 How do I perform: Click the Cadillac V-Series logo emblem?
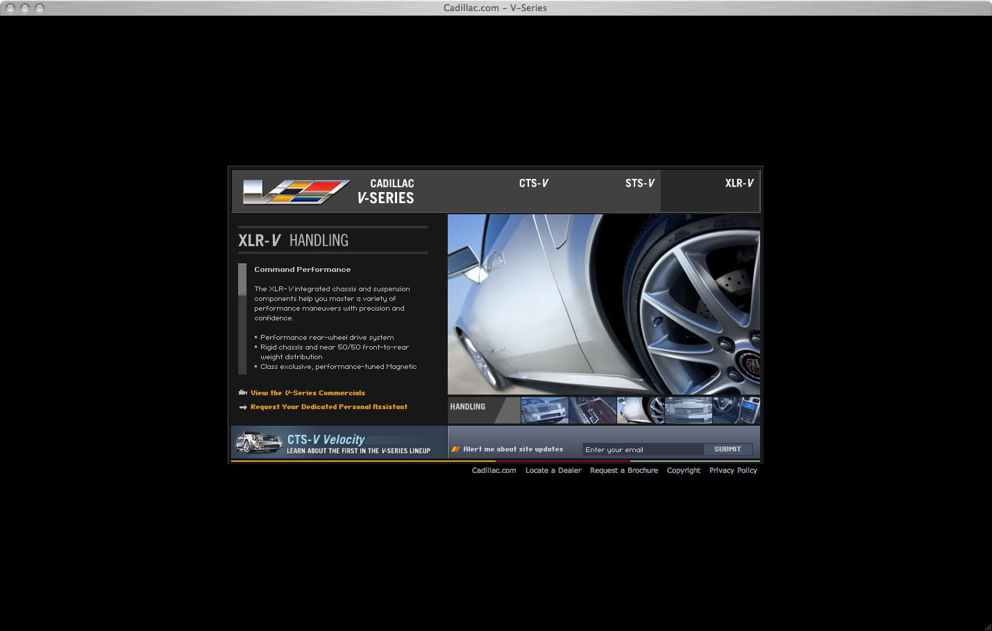click(296, 192)
